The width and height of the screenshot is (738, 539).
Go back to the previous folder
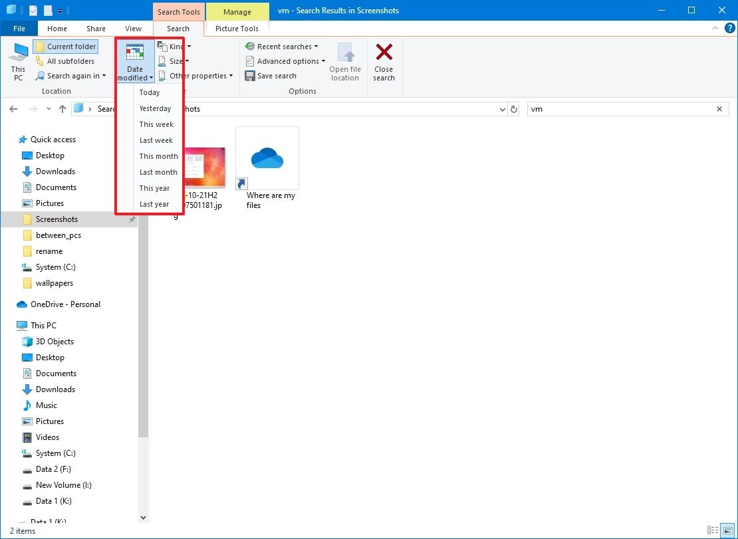click(x=13, y=108)
